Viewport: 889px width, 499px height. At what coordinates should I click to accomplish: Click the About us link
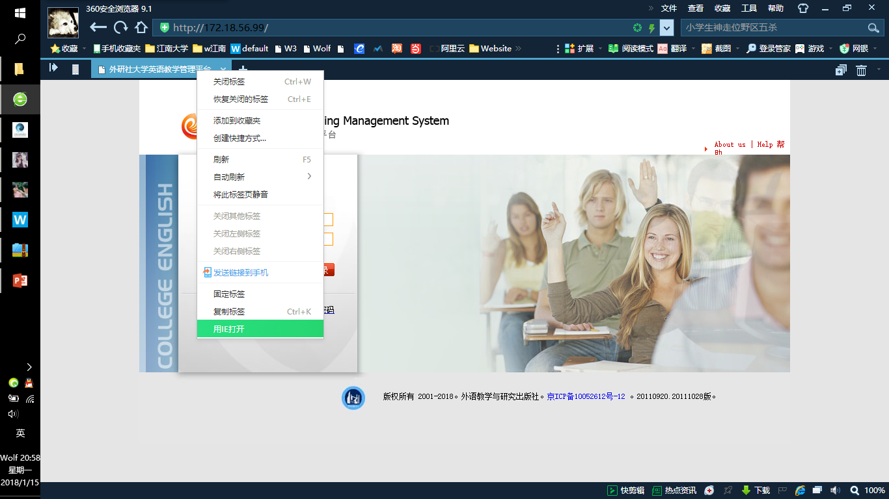(730, 144)
